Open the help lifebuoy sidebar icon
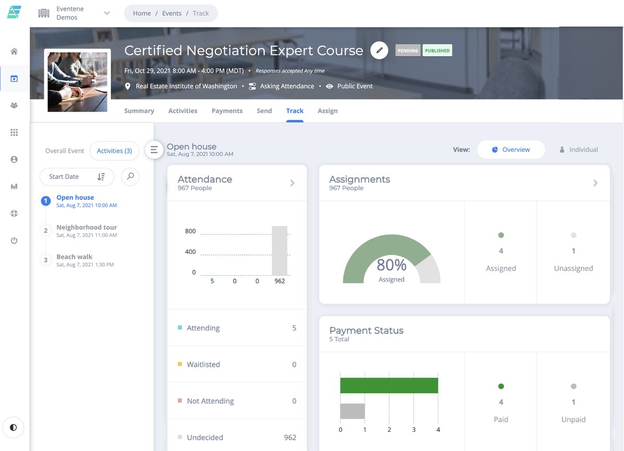624x451 pixels. 14,214
